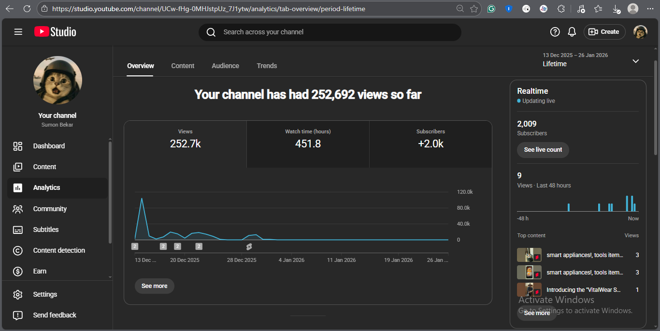Open the account avatar menu

click(640, 32)
